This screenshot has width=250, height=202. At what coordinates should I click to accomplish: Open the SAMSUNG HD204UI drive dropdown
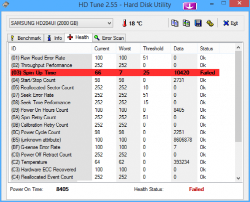pyautogui.click(x=61, y=23)
